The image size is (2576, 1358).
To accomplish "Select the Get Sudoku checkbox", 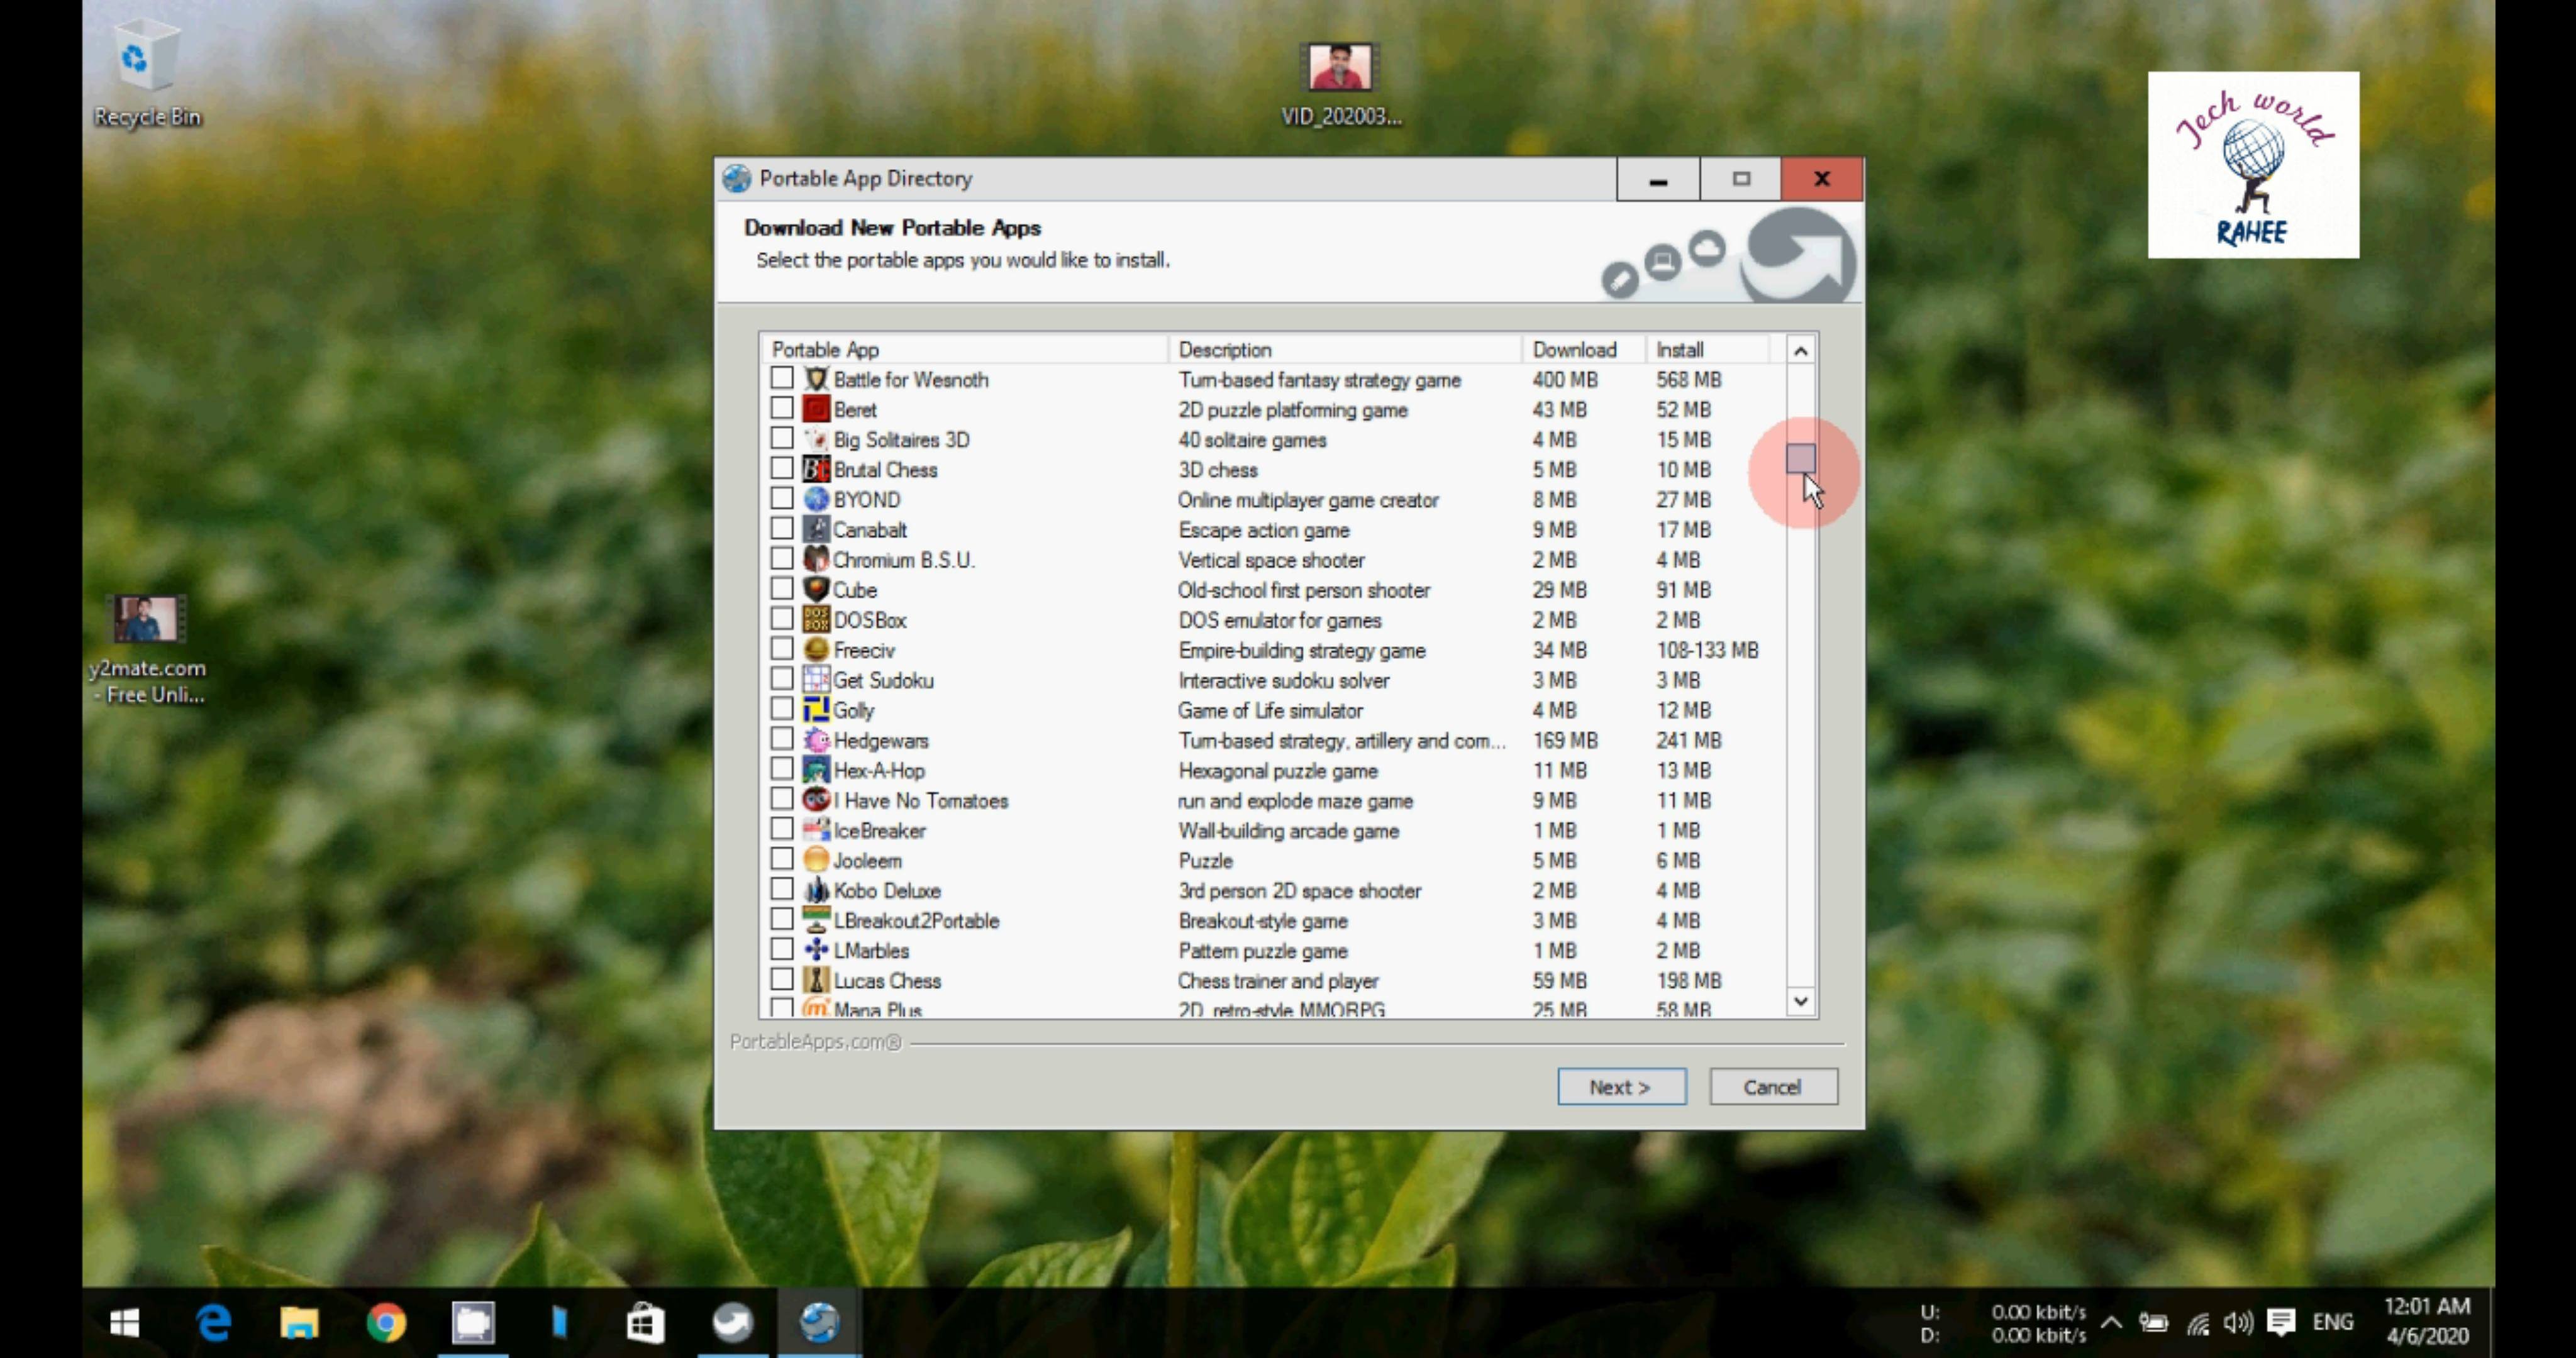I will [x=782, y=679].
